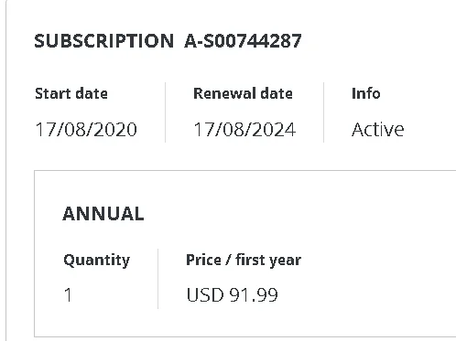Click the word 'Renewal' in column header
This screenshot has width=456, height=341.
coord(224,93)
